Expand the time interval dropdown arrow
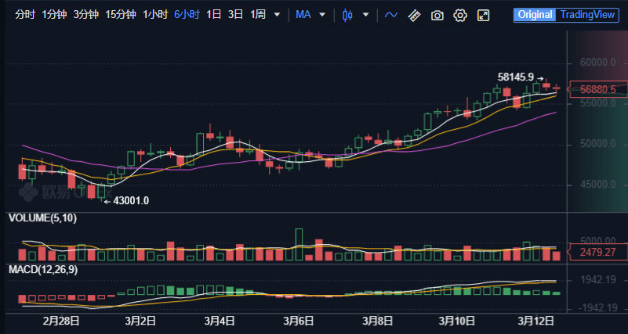Screen dimensions: 628x334 (x=277, y=15)
